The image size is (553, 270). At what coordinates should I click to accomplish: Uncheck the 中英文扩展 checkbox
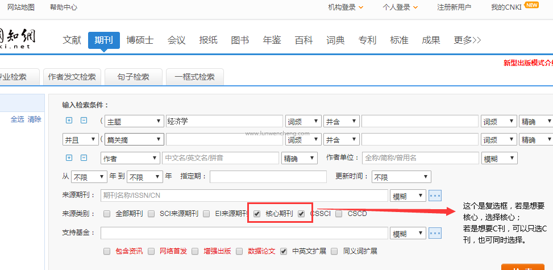(x=283, y=251)
